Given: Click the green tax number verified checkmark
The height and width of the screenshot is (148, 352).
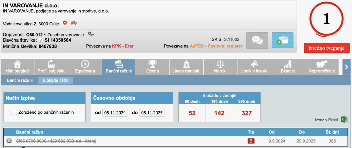Looking at the screenshot, I should tap(41, 40).
